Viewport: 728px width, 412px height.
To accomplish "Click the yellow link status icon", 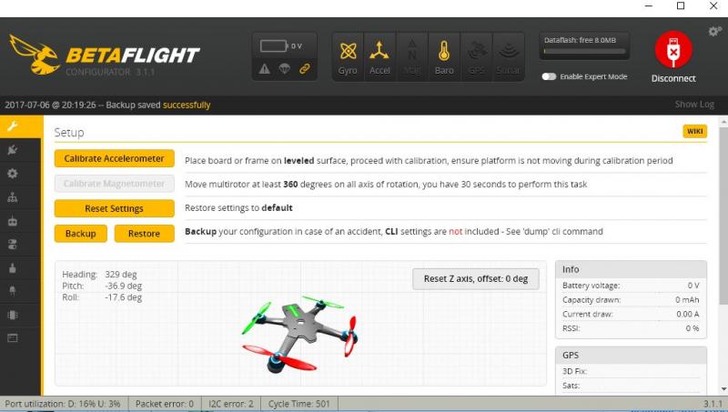I will coord(305,69).
